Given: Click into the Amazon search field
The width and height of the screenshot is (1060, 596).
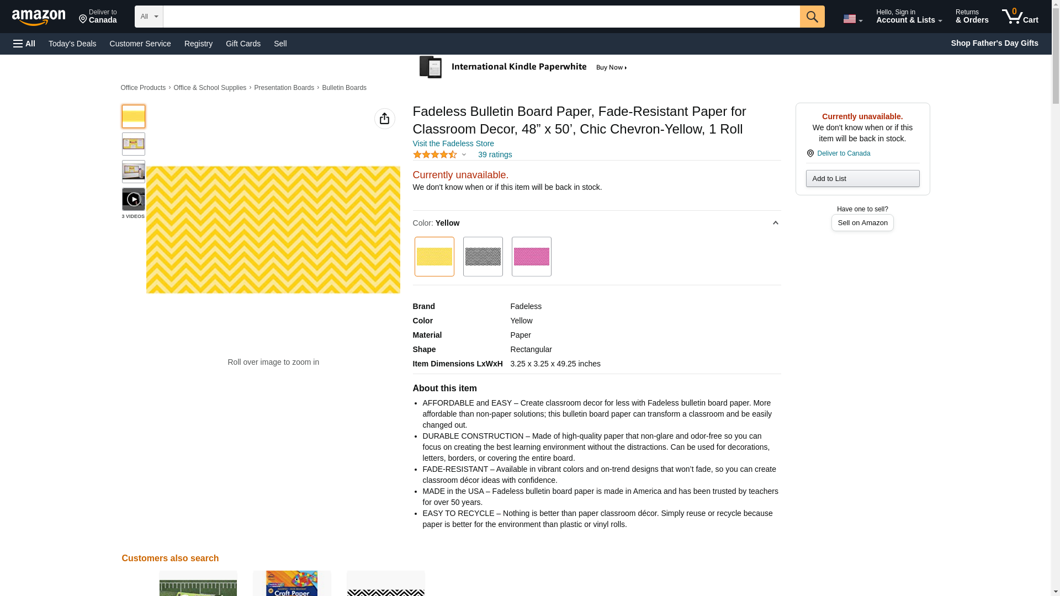Looking at the screenshot, I should click(x=480, y=17).
